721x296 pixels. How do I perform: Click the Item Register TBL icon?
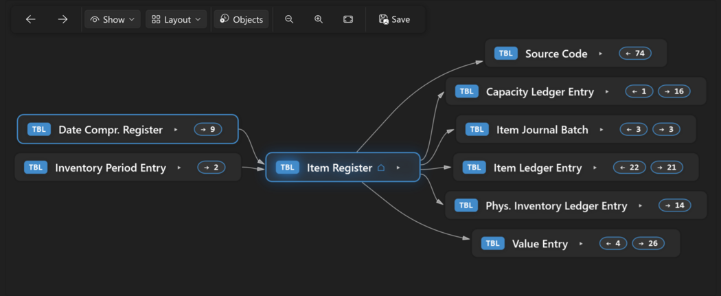[x=288, y=168]
